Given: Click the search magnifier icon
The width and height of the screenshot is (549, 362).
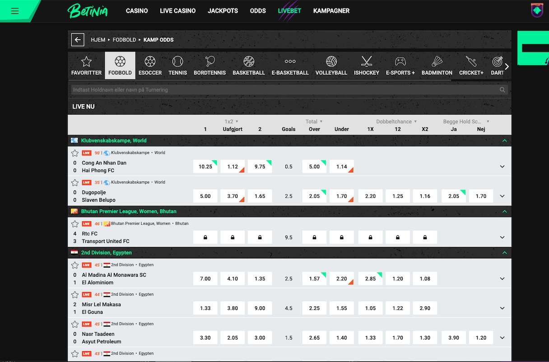Looking at the screenshot, I should tap(502, 90).
